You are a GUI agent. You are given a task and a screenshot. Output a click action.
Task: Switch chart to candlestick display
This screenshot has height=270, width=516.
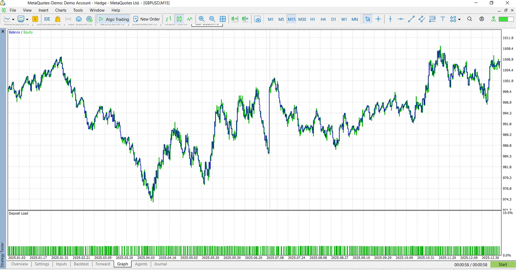point(179,19)
